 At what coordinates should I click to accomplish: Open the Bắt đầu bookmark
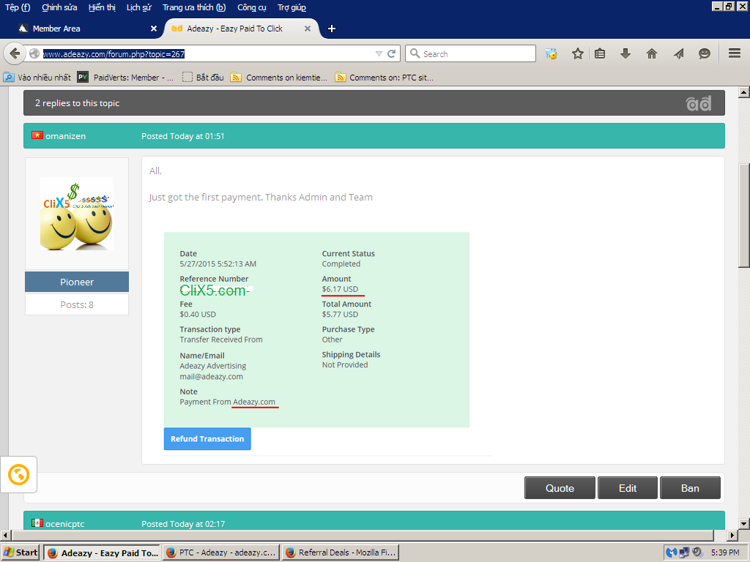tap(204, 78)
